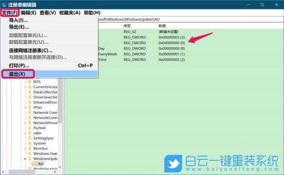The height and width of the screenshot is (175, 284).
Task: Click the first 0x00000003 (3) data value
Action: coord(171,37)
